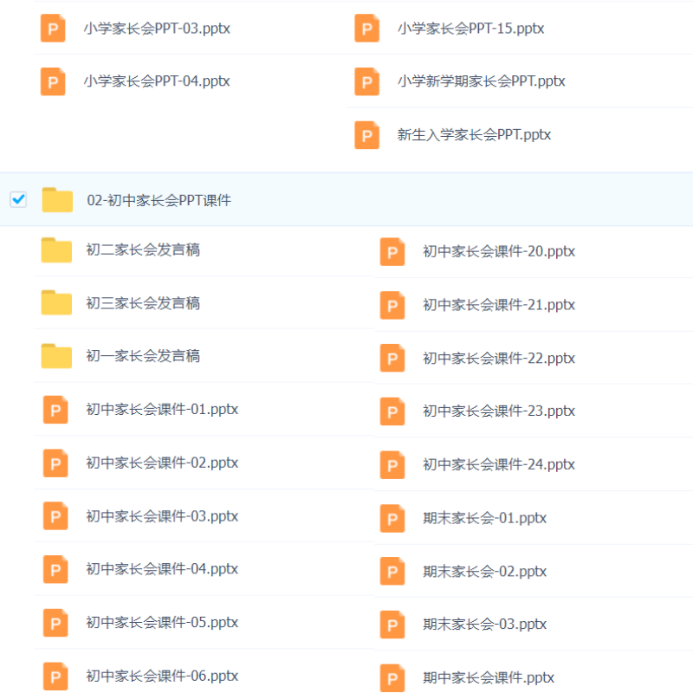Screen dimensions: 693x693
Task: Open file 初中家长会课件-22.pptx
Action: click(x=499, y=358)
